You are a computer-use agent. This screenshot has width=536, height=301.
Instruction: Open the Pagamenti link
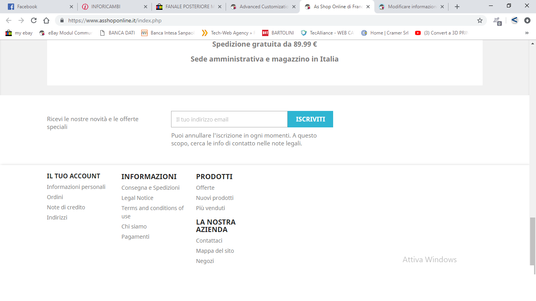pyautogui.click(x=135, y=237)
